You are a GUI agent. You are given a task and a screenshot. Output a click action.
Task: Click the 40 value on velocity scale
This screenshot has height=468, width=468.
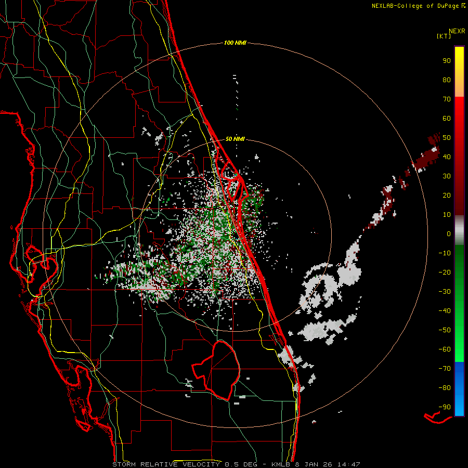[447, 157]
